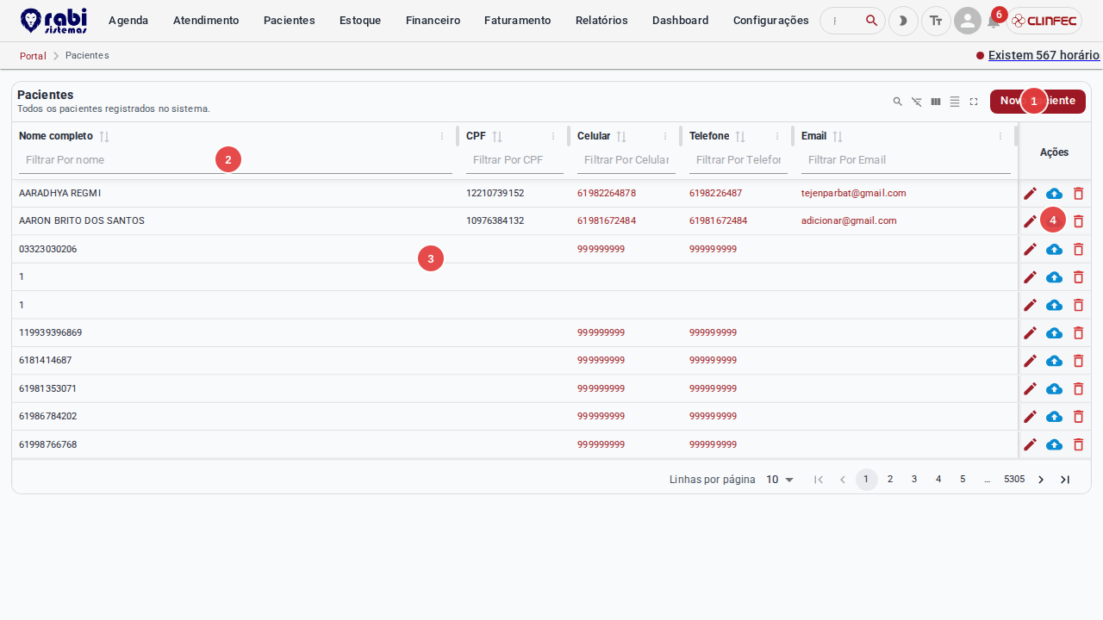Toggle dark mode moon button
Image resolution: width=1103 pixels, height=620 pixels.
(903, 21)
